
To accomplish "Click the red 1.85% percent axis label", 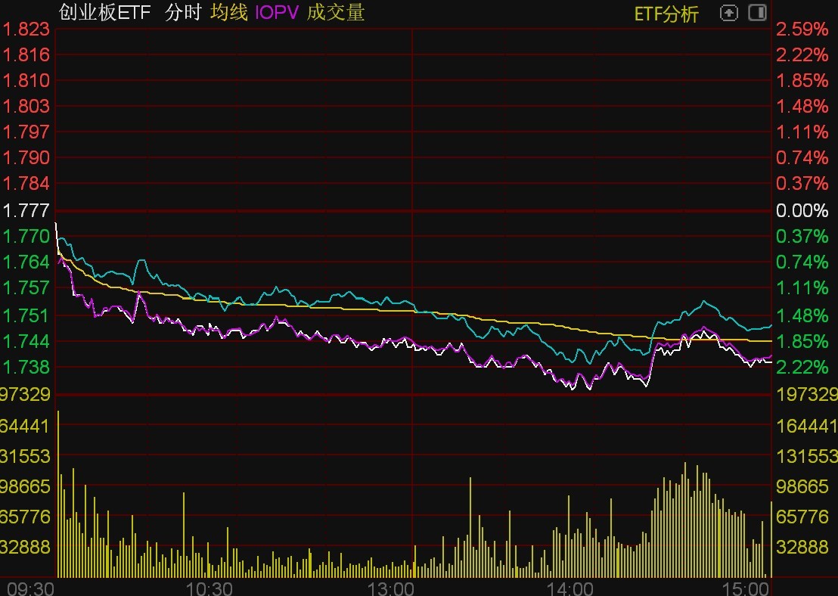I will point(802,80).
